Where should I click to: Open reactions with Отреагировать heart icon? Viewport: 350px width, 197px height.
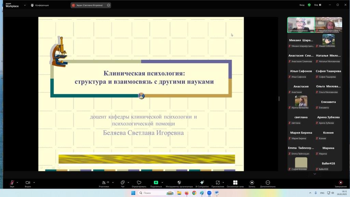[139, 184]
